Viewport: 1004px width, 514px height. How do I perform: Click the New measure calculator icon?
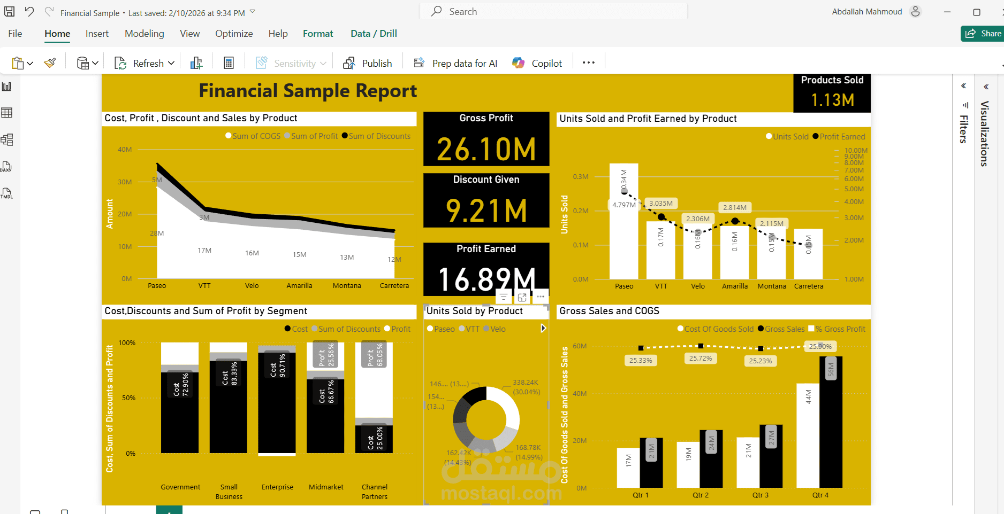tap(229, 62)
